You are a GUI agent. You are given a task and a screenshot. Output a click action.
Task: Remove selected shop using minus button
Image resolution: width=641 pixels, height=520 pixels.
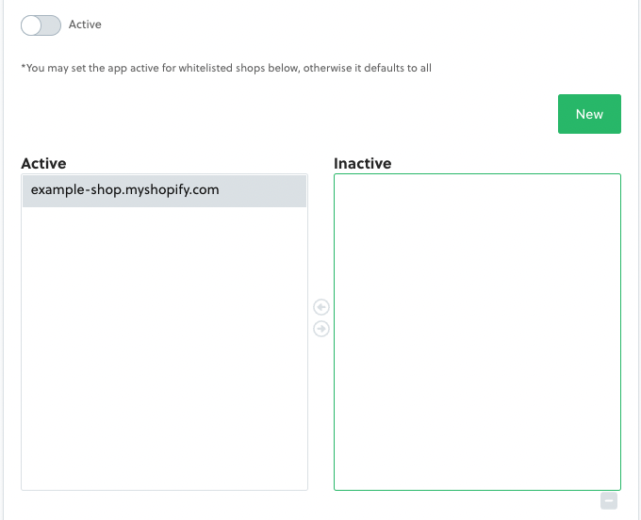609,501
